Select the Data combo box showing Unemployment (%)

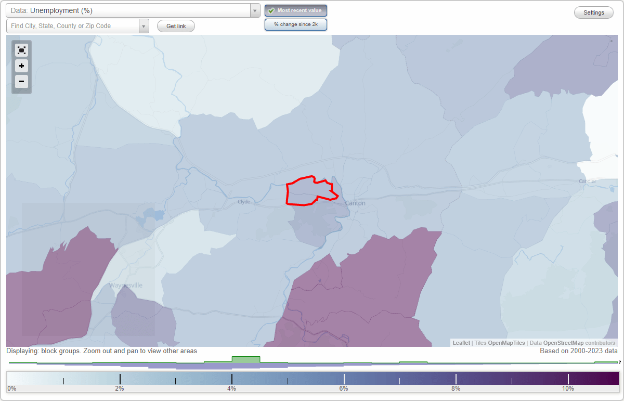pos(125,10)
